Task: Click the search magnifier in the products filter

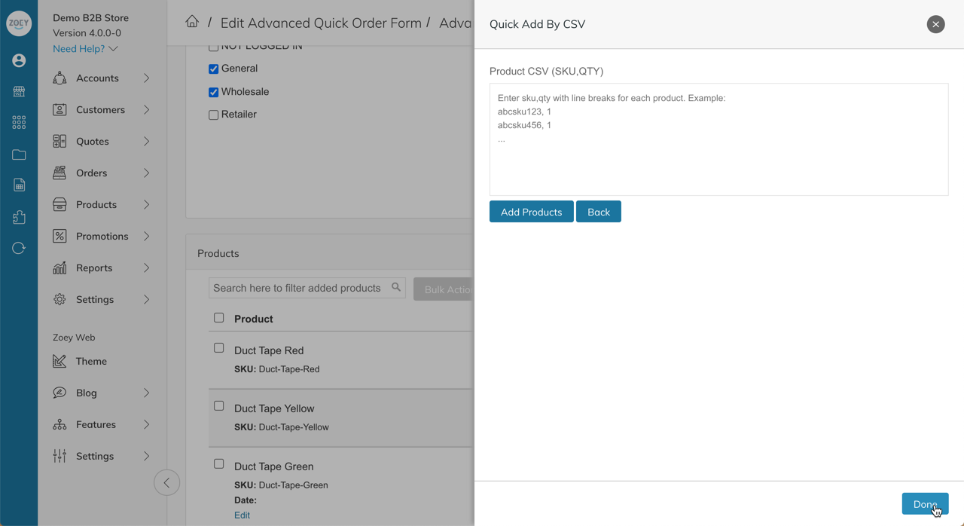Action: coord(396,287)
